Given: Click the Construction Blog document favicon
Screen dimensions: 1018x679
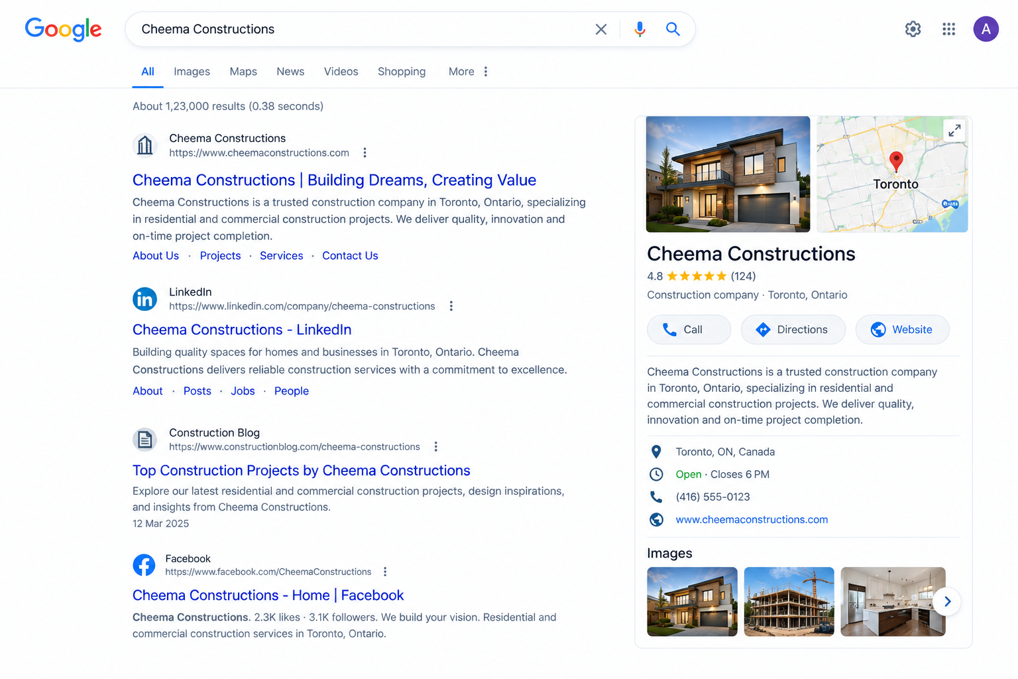Looking at the screenshot, I should pos(145,440).
